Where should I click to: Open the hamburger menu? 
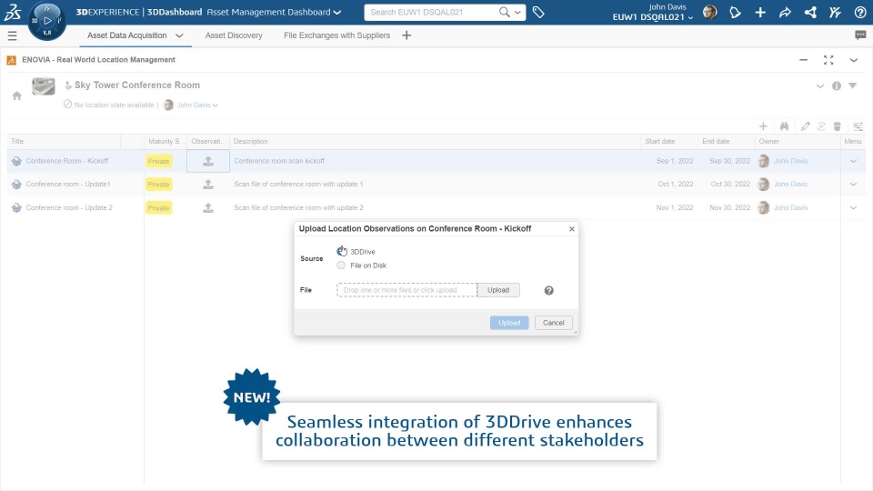[x=12, y=35]
